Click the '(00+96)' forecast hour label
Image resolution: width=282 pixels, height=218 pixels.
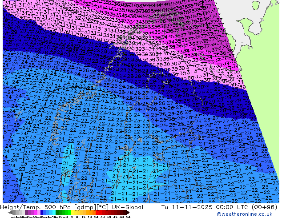click(264, 207)
